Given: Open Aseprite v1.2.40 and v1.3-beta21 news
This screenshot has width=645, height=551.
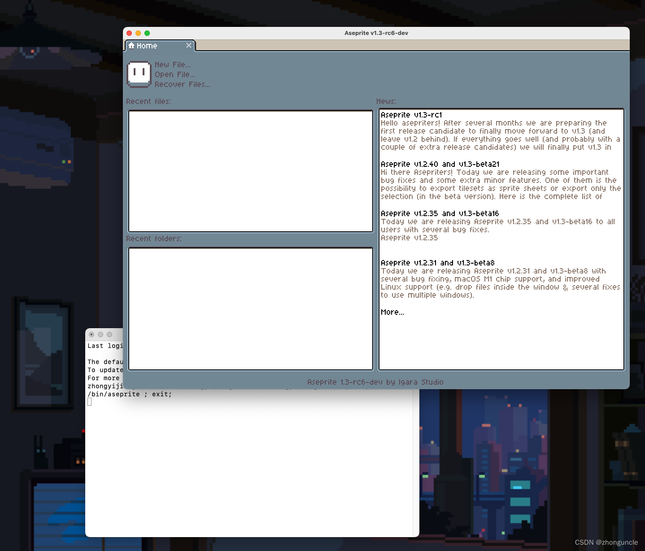Looking at the screenshot, I should click(440, 164).
